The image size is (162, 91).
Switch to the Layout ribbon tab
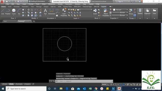click(x=104, y=7)
